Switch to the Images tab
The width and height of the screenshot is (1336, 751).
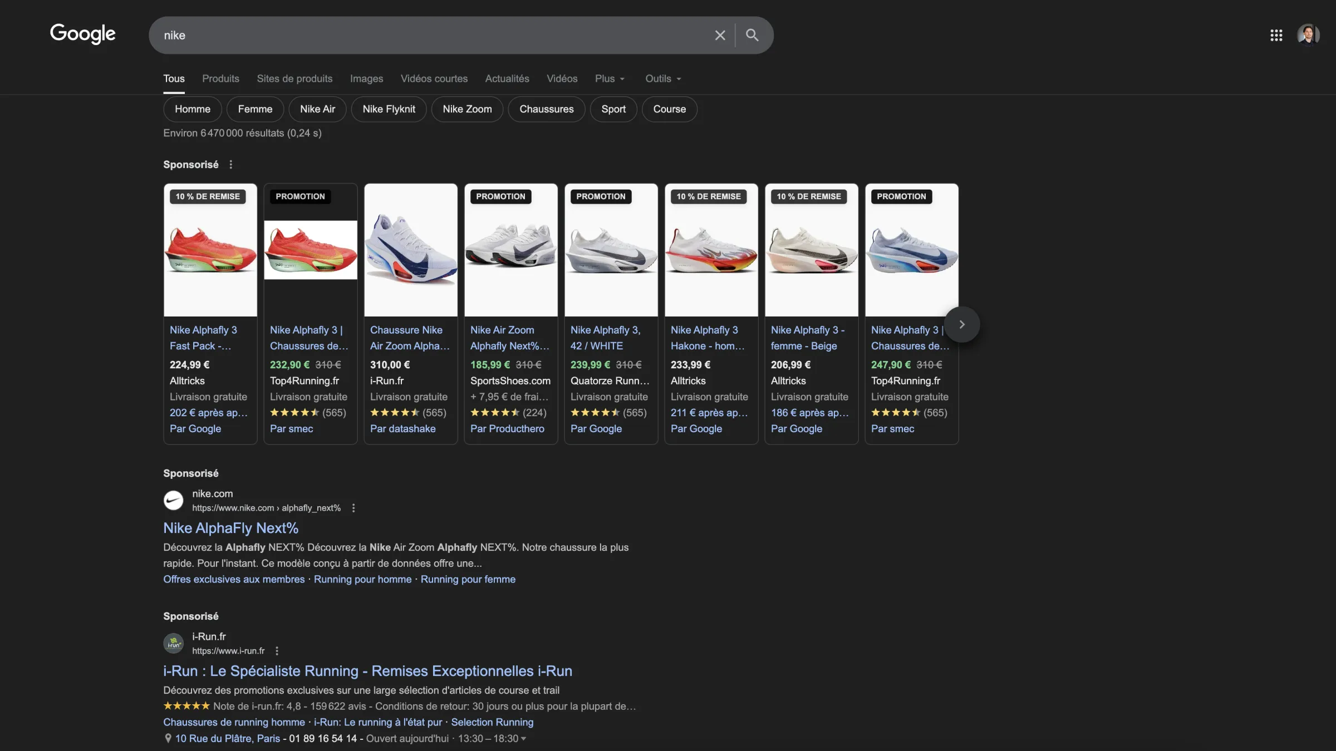(366, 78)
